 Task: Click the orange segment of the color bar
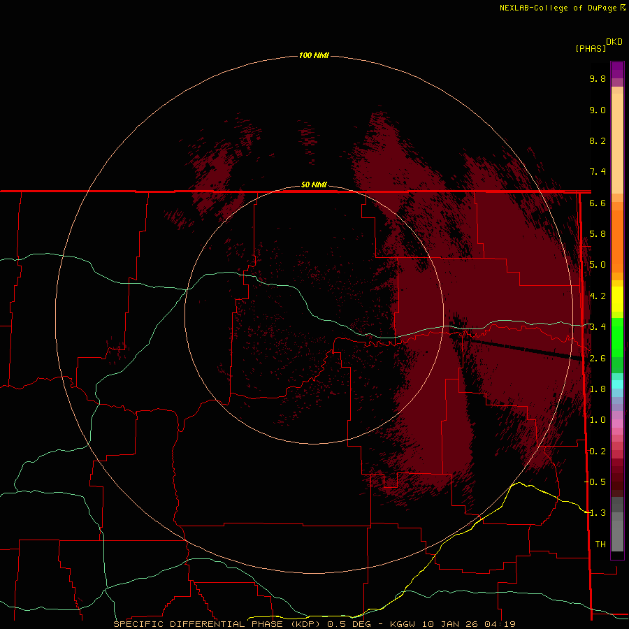pyautogui.click(x=617, y=240)
